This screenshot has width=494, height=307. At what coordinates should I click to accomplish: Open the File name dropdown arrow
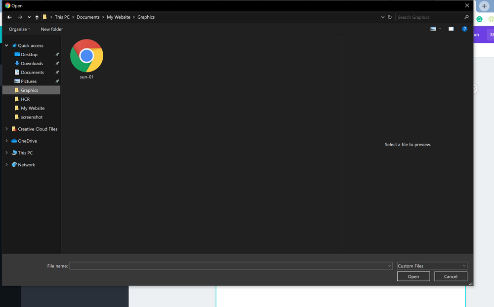(389, 266)
